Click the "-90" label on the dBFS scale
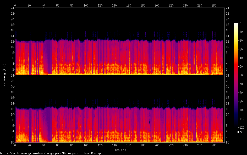Screen dimensions: 247x155 pyautogui.click(x=242, y=101)
